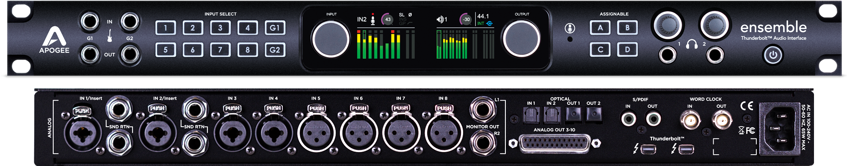Click the large INPUT knob
Viewport: 847px width, 166px height.
coord(331,39)
